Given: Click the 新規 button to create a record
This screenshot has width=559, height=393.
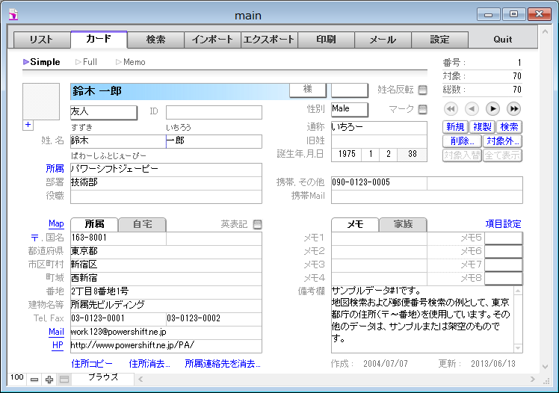Looking at the screenshot, I should tap(455, 127).
